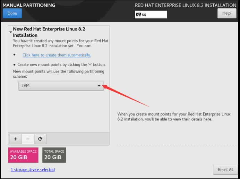This screenshot has height=179, width=240.
Task: Collapse the New Red Hat Enterprise Linux 8.2 Installation section
Action: coord(10,32)
